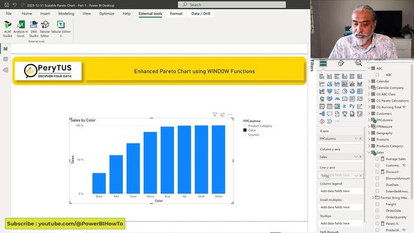
Task: Switch to Table view in left sidebar
Action: tap(6, 59)
